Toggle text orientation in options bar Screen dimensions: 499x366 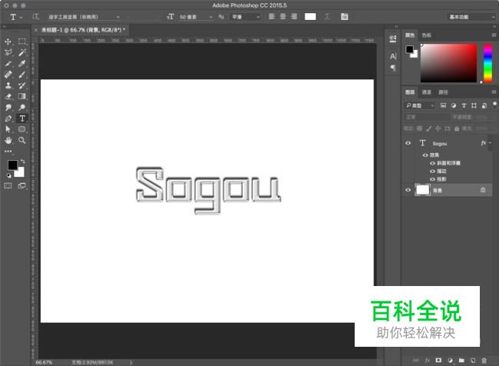coord(35,17)
